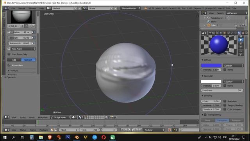The height and width of the screenshot is (141, 250).
Task: Open viewport shading mode selector
Action: pyautogui.click(x=74, y=117)
